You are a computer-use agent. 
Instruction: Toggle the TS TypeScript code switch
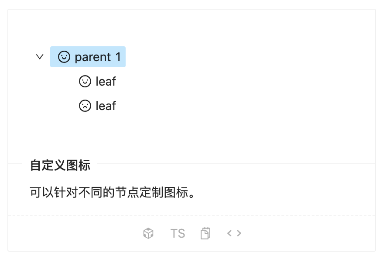coord(178,233)
